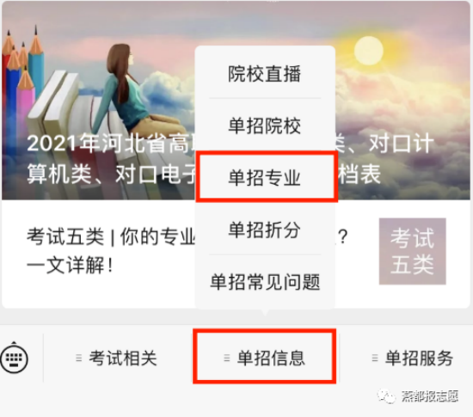Collapse the 单招信息 bottom menu
The height and width of the screenshot is (417, 473).
coord(265,357)
